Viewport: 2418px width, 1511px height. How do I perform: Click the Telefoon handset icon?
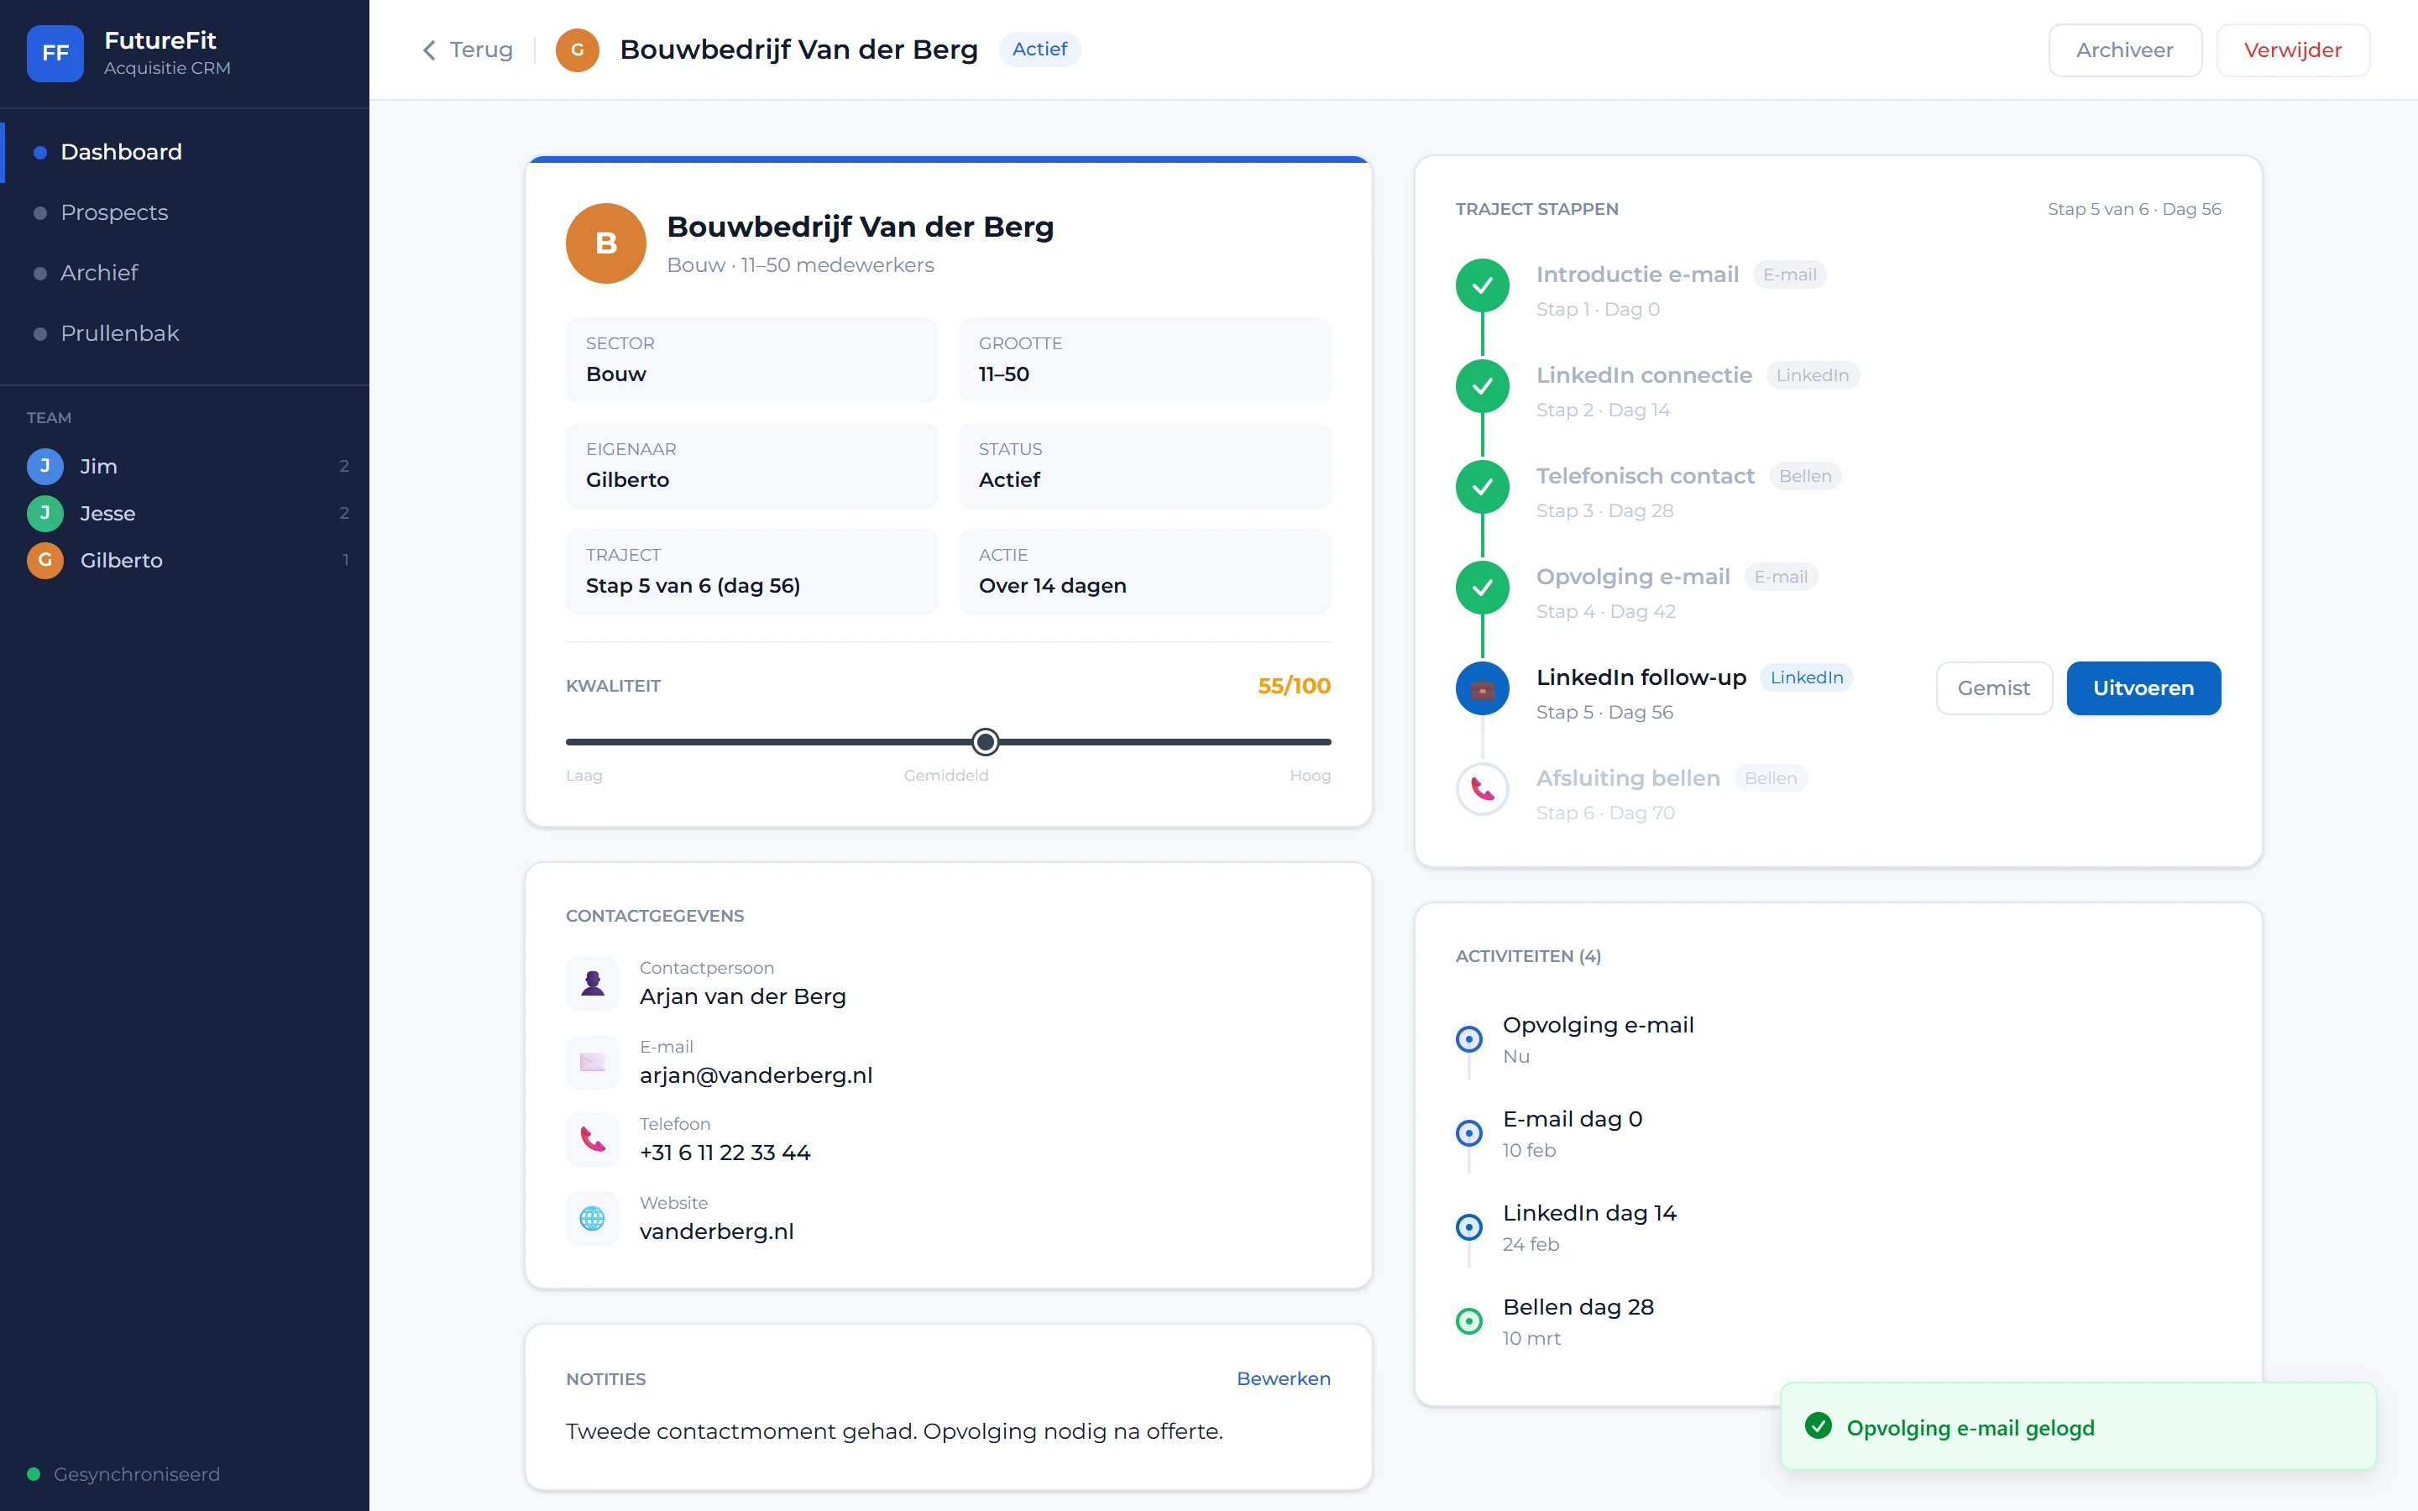pos(593,1139)
